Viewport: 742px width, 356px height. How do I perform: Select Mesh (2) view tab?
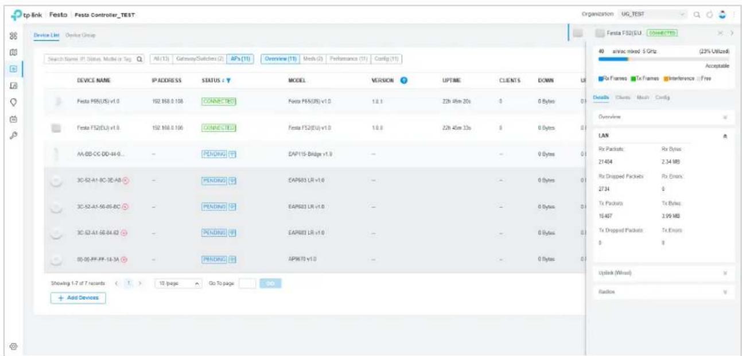(313, 59)
